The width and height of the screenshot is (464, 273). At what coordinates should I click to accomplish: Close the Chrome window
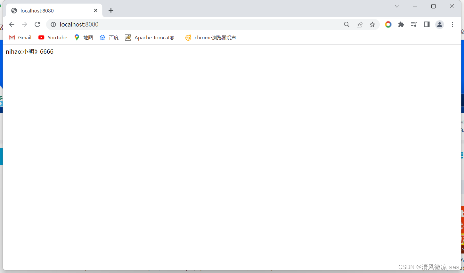452,6
